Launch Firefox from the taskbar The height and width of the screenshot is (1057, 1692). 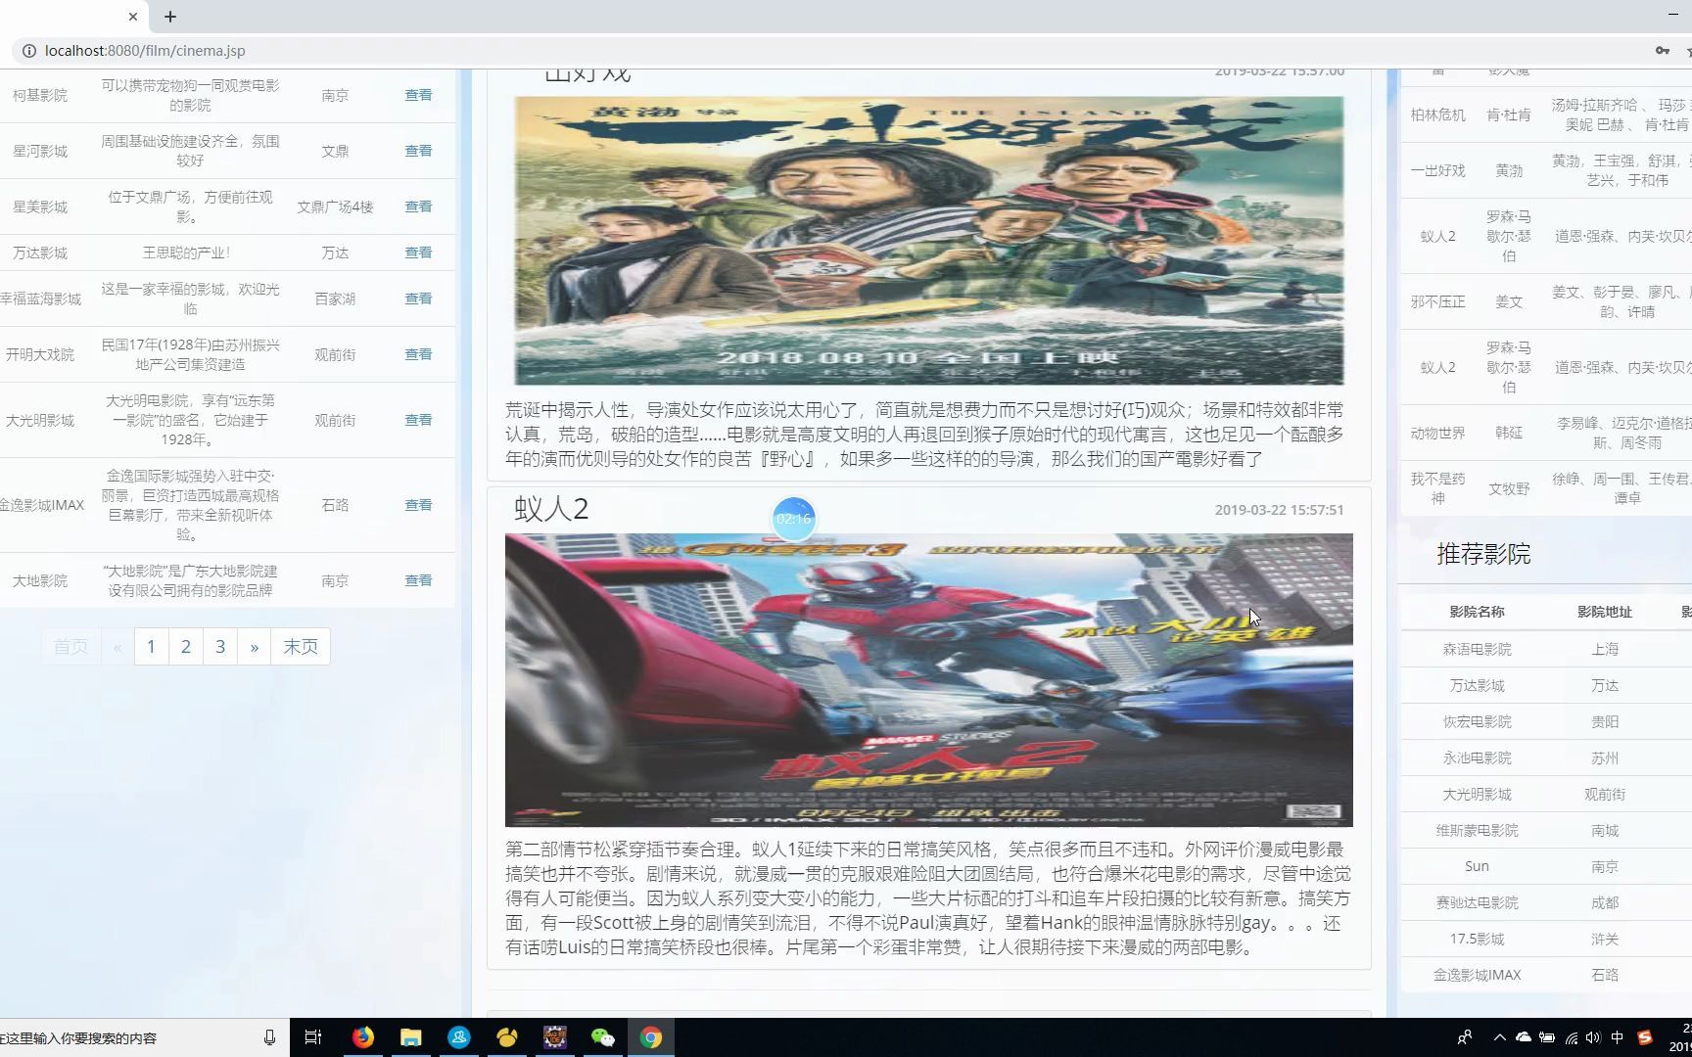pos(363,1037)
